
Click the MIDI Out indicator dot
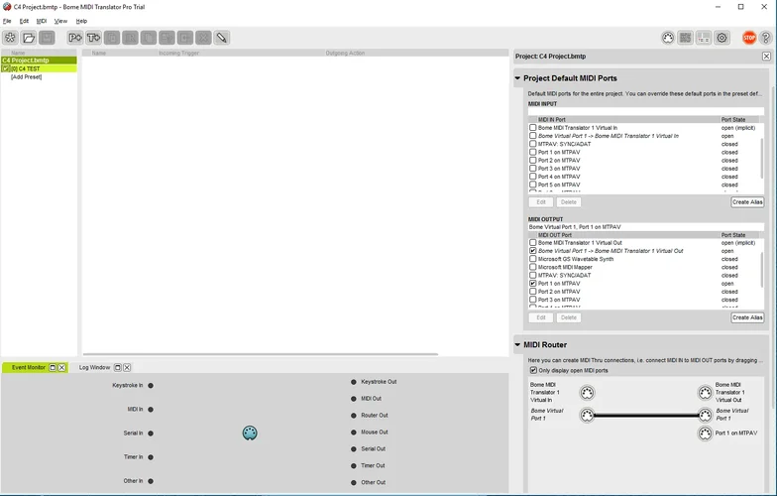coord(353,399)
